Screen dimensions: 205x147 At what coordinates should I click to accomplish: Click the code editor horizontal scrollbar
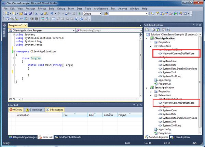(x=80, y=99)
